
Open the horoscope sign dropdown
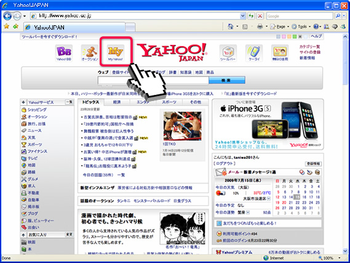(x=248, y=212)
